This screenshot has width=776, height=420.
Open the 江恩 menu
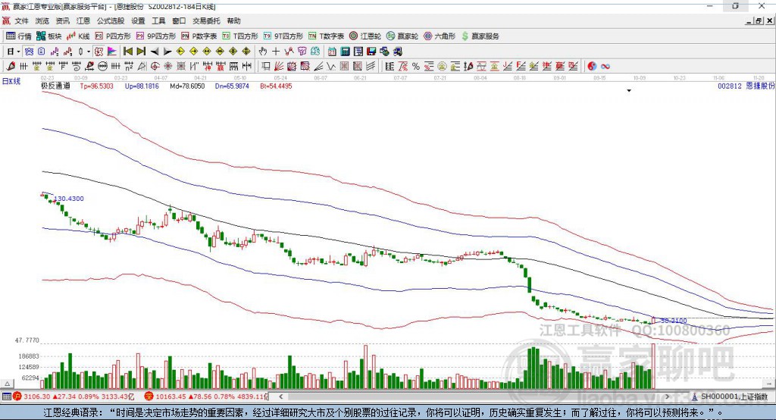(83, 20)
